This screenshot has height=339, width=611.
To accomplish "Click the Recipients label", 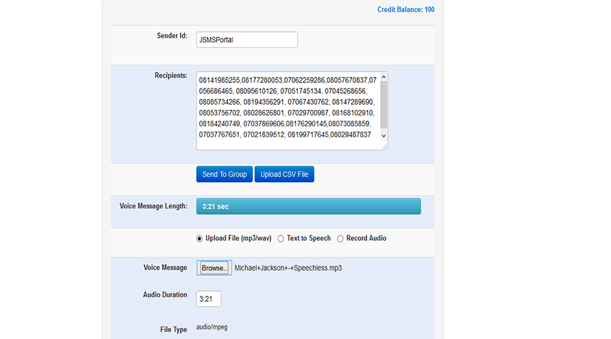I will coord(171,75).
